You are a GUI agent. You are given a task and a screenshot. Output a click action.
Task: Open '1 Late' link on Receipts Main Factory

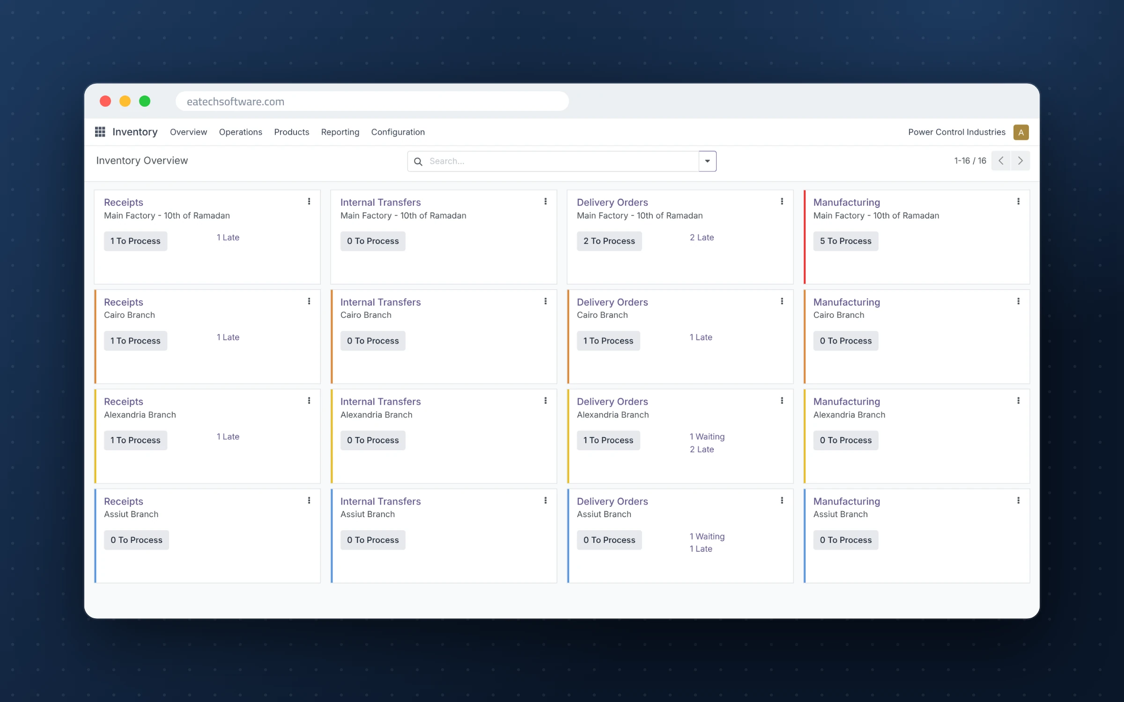[x=228, y=238]
